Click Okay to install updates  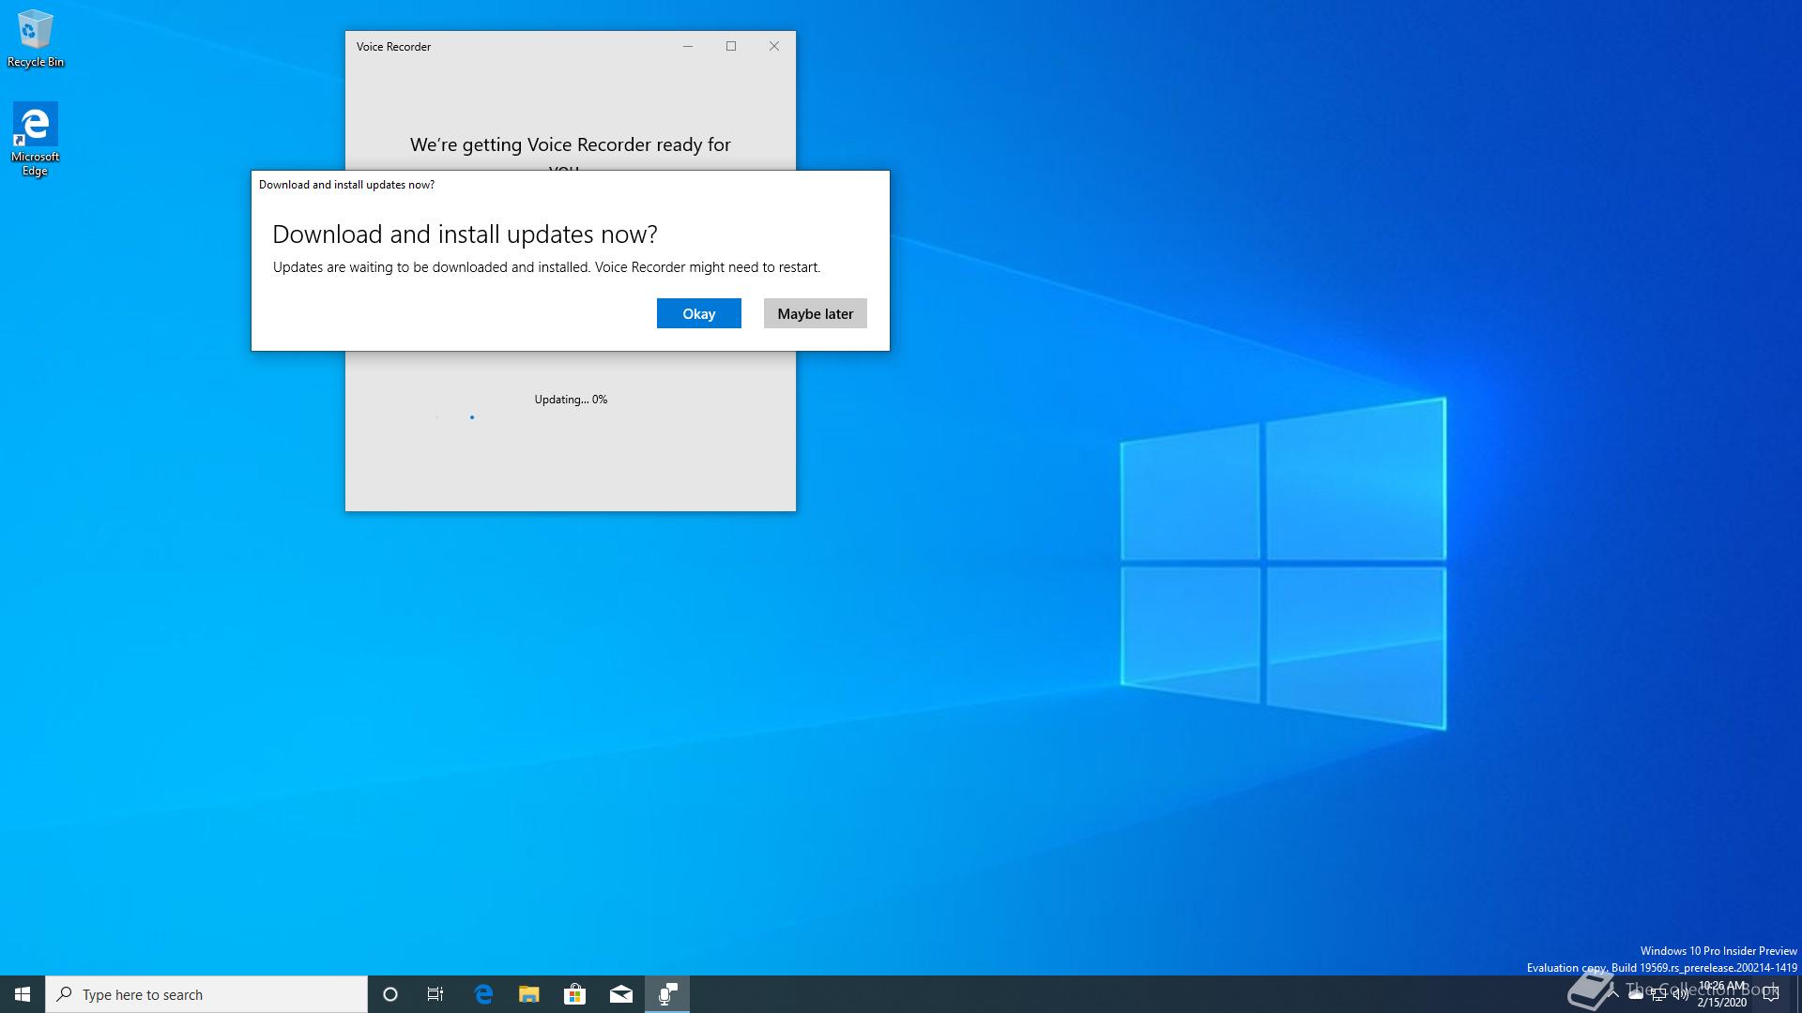pyautogui.click(x=698, y=313)
